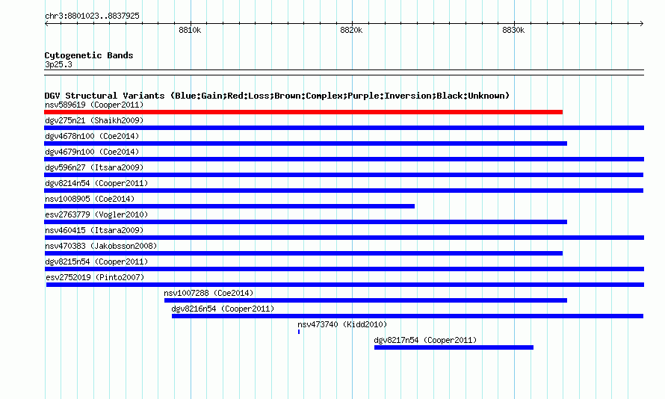Select the dgv8216n54 (Cooper2011) label
The width and height of the screenshot is (665, 399).
tap(223, 309)
